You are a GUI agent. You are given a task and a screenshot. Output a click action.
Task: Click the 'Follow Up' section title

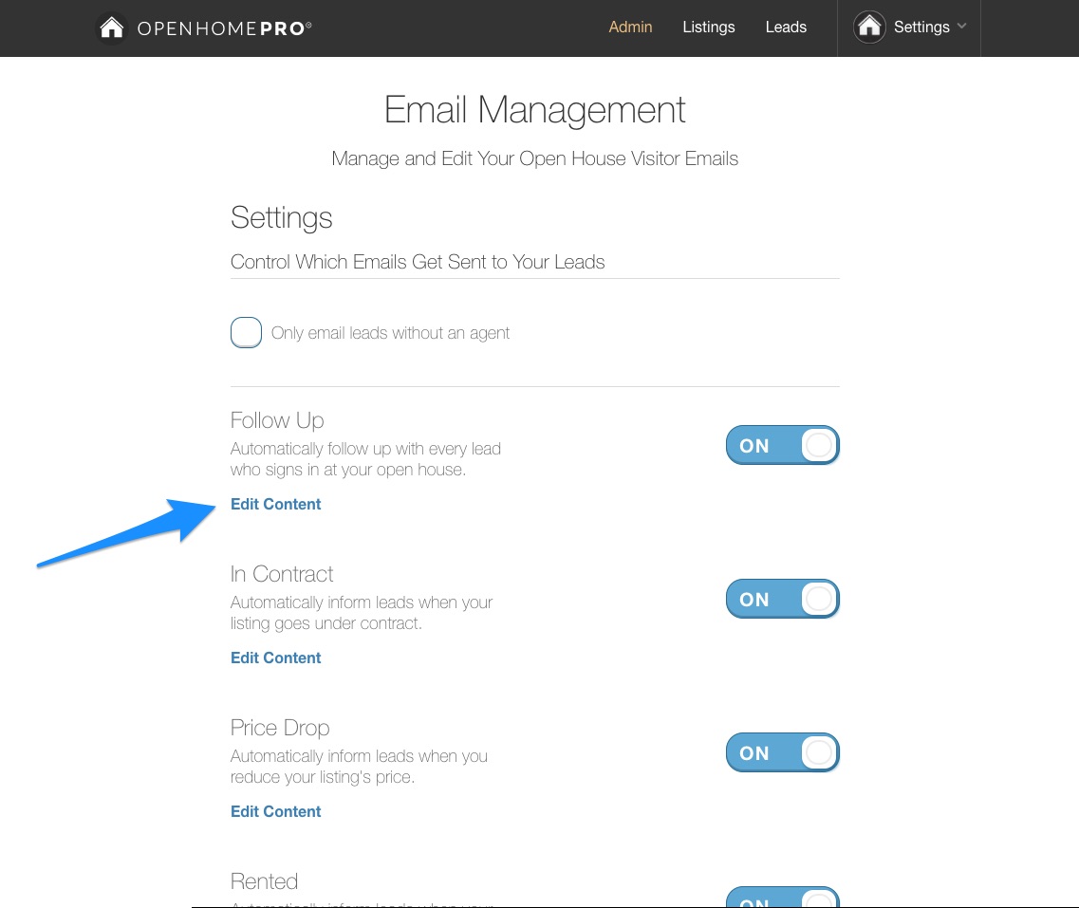click(x=277, y=420)
